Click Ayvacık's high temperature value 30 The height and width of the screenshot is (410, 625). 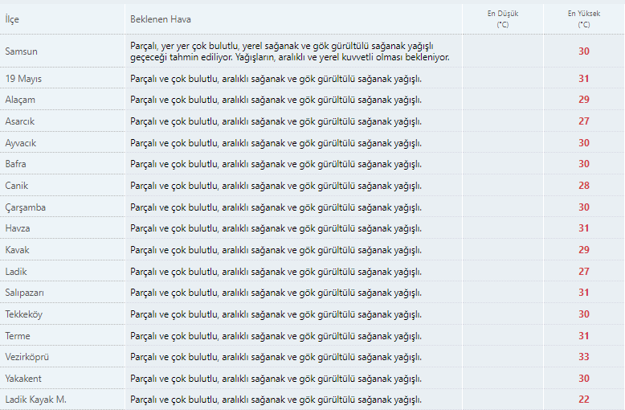(584, 143)
